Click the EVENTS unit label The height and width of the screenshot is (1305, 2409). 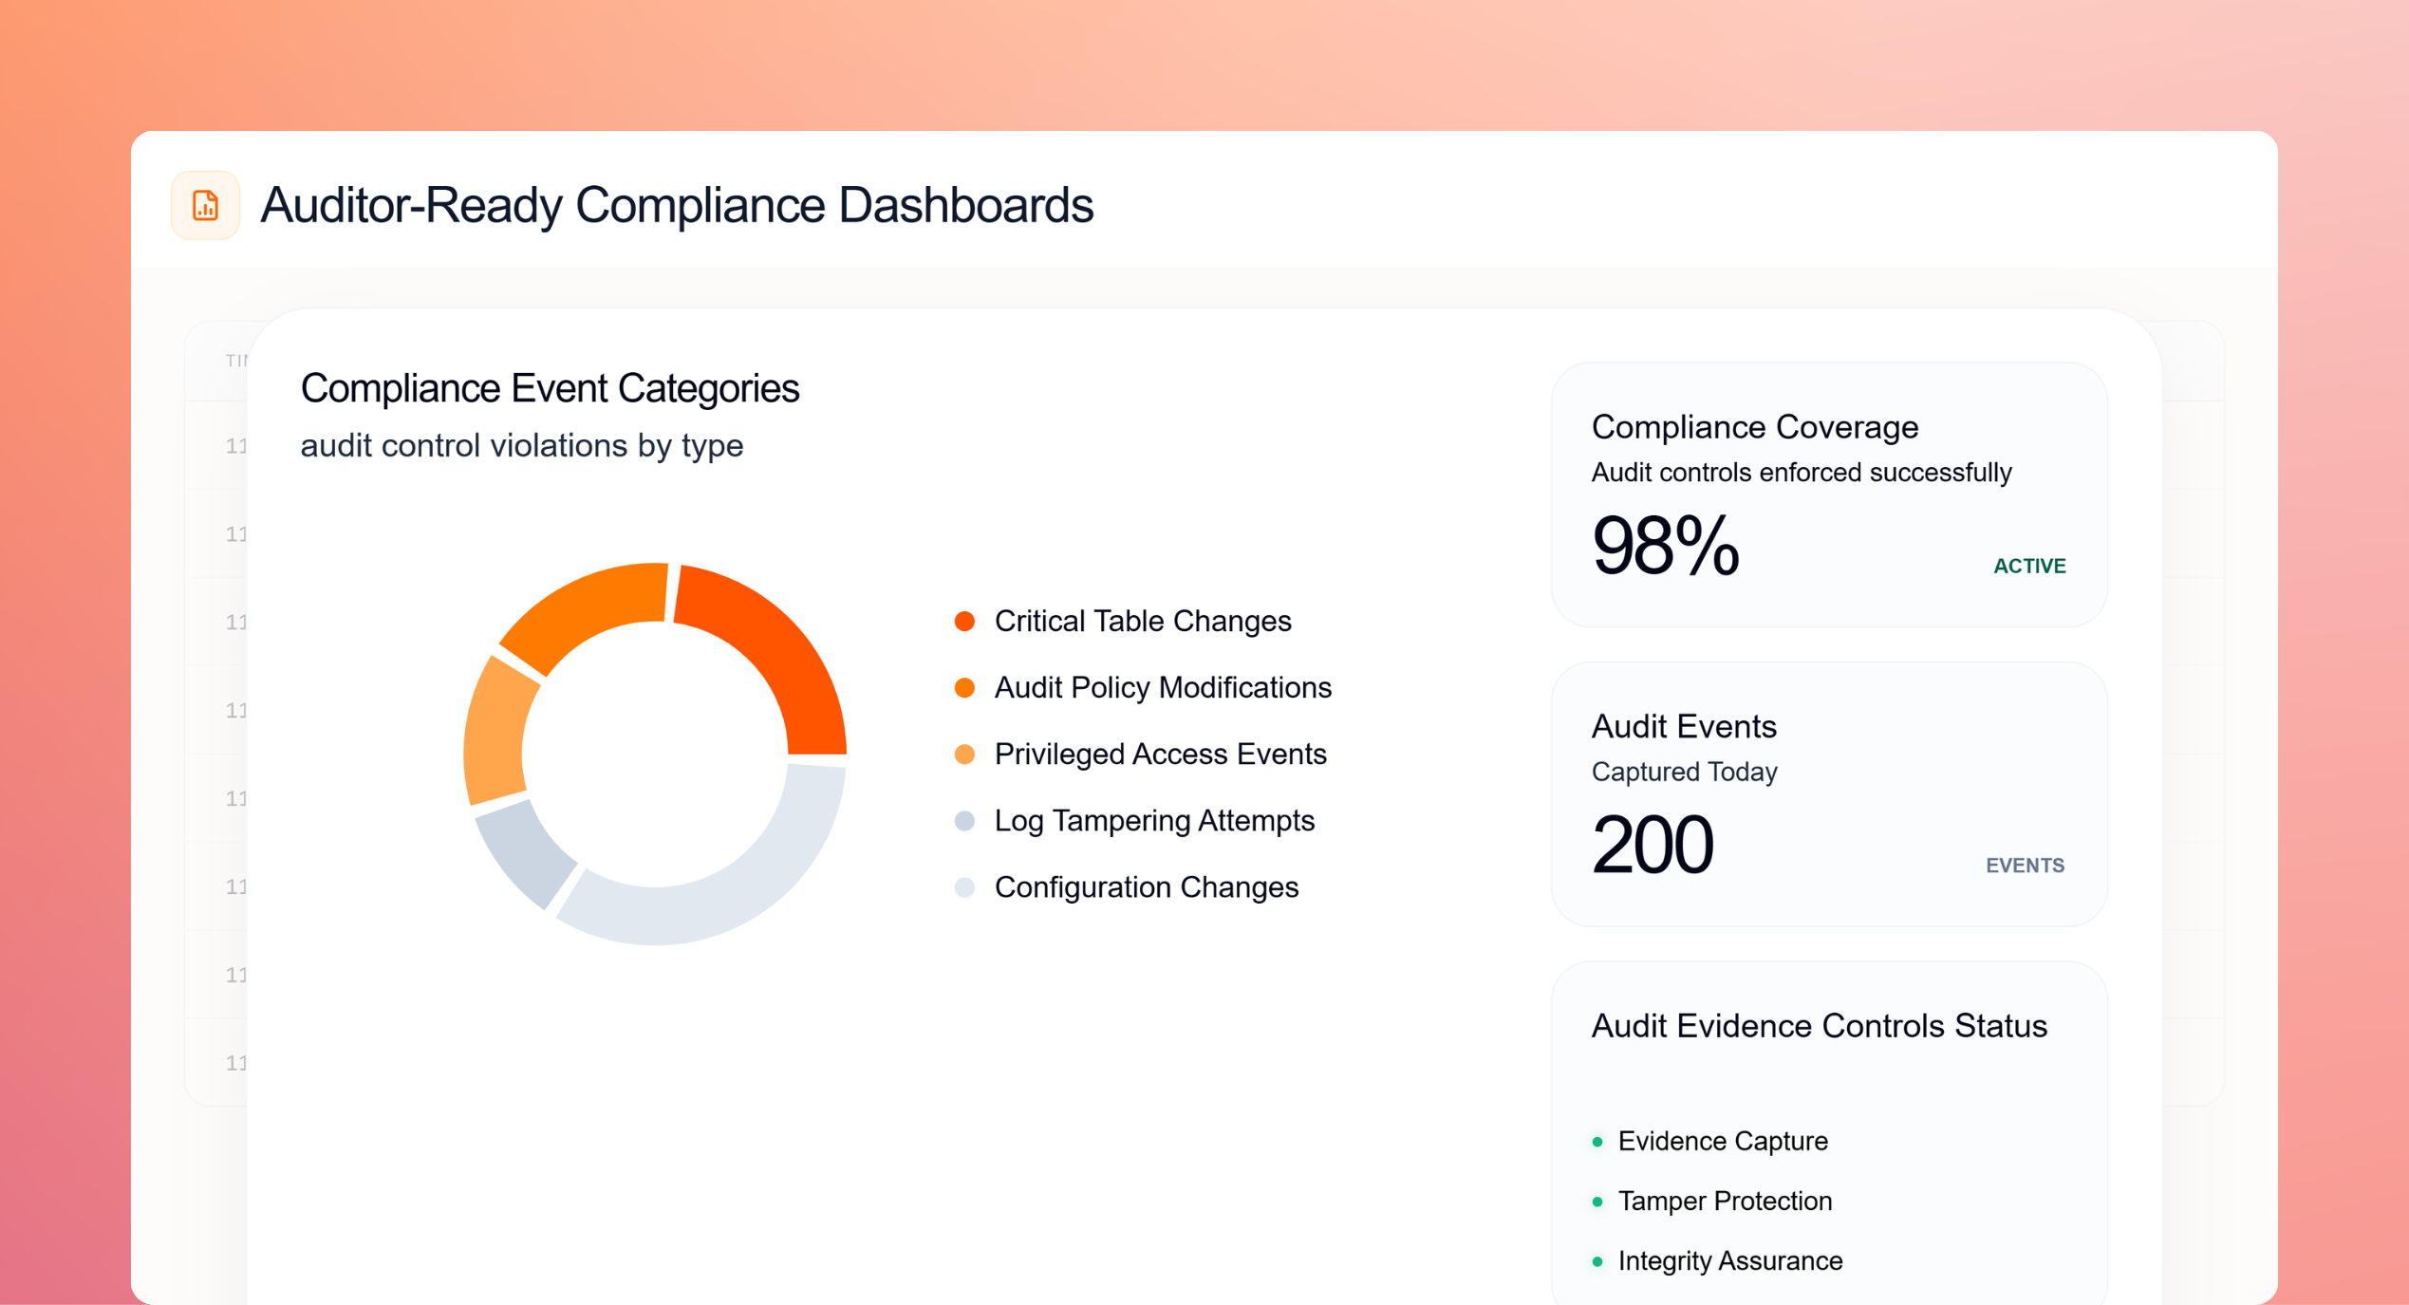tap(2025, 866)
